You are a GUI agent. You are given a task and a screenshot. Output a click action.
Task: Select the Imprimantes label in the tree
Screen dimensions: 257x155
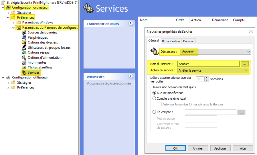point(37,62)
